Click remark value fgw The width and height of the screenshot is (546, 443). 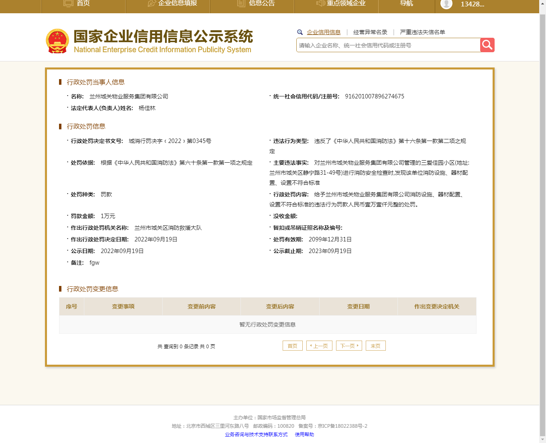94,263
